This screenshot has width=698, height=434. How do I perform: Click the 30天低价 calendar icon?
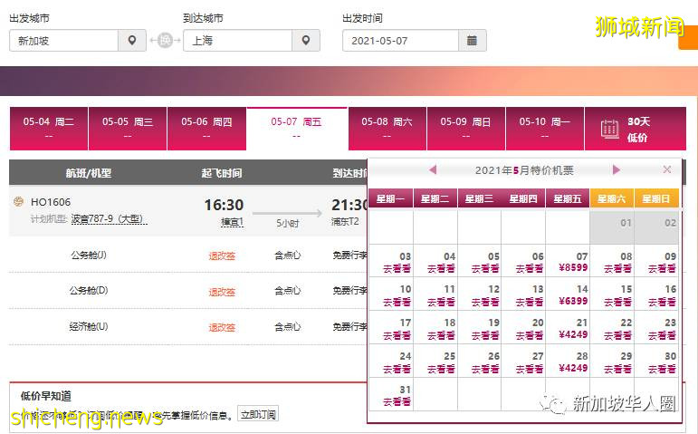[610, 129]
